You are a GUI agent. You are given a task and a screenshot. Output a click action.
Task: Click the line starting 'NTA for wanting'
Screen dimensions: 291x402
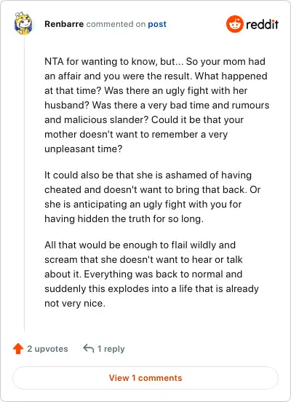(x=155, y=61)
